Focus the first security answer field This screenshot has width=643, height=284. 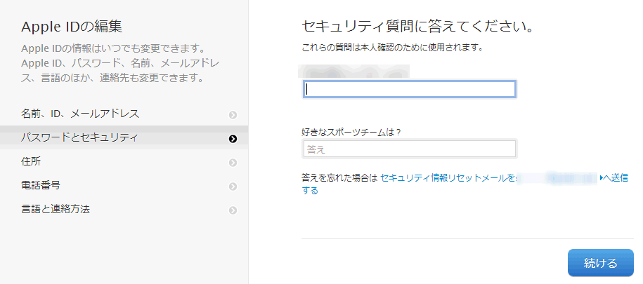pos(409,89)
